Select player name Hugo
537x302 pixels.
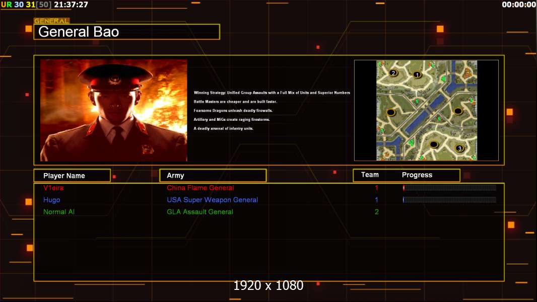point(52,200)
